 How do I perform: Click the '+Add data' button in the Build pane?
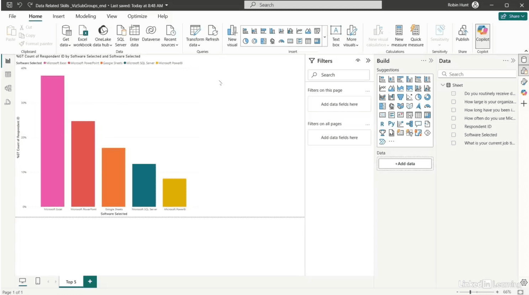click(x=405, y=164)
